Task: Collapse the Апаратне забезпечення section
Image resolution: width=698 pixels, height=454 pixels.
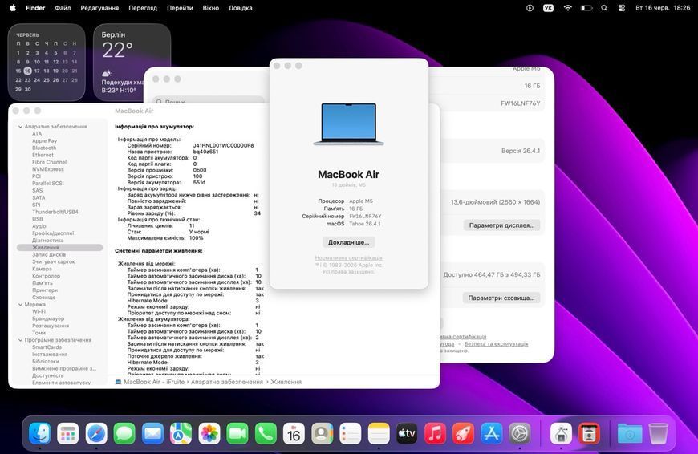Action: tap(21, 127)
